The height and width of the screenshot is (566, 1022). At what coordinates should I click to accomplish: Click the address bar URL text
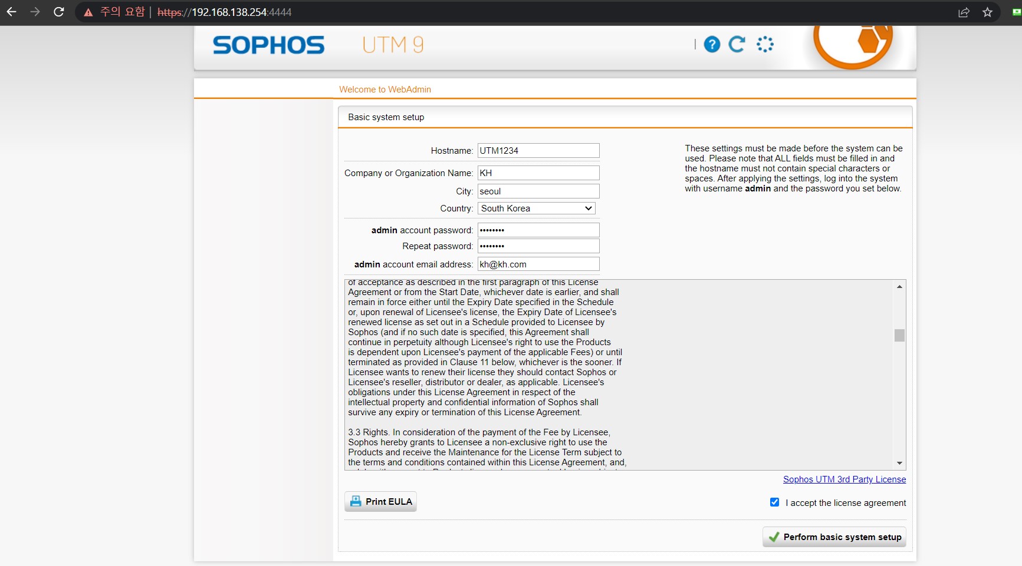(225, 12)
